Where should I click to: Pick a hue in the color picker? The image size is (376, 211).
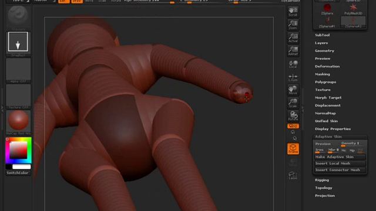pyautogui.click(x=18, y=150)
